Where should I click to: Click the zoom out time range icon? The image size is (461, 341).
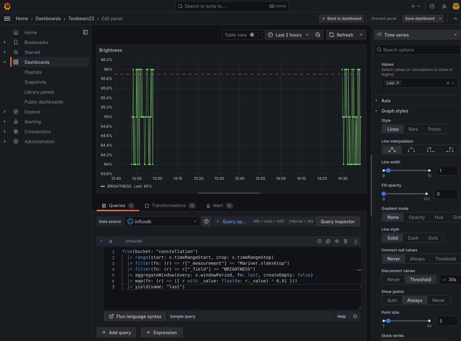click(x=318, y=35)
